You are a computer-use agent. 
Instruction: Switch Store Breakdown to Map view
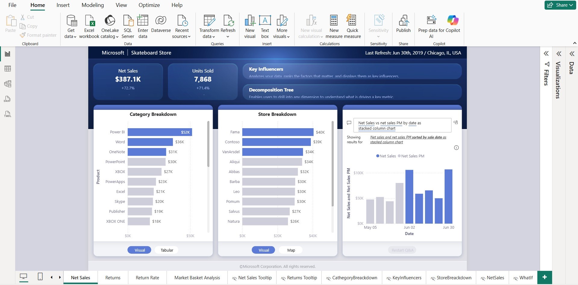pos(291,250)
